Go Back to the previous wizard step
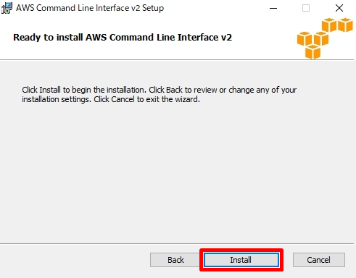The image size is (356, 278). [x=175, y=260]
